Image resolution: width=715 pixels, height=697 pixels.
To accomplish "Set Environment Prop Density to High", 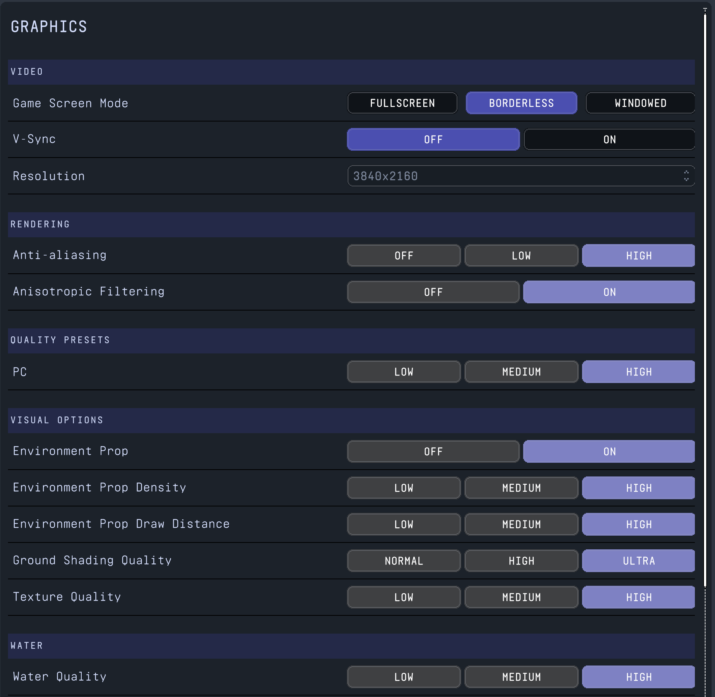I will 639,488.
